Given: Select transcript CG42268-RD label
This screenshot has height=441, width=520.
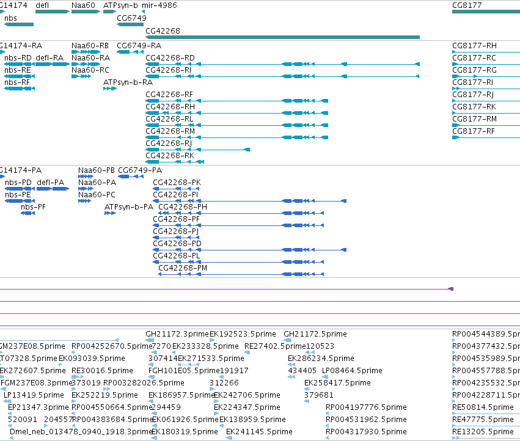Looking at the screenshot, I should click(x=170, y=57).
